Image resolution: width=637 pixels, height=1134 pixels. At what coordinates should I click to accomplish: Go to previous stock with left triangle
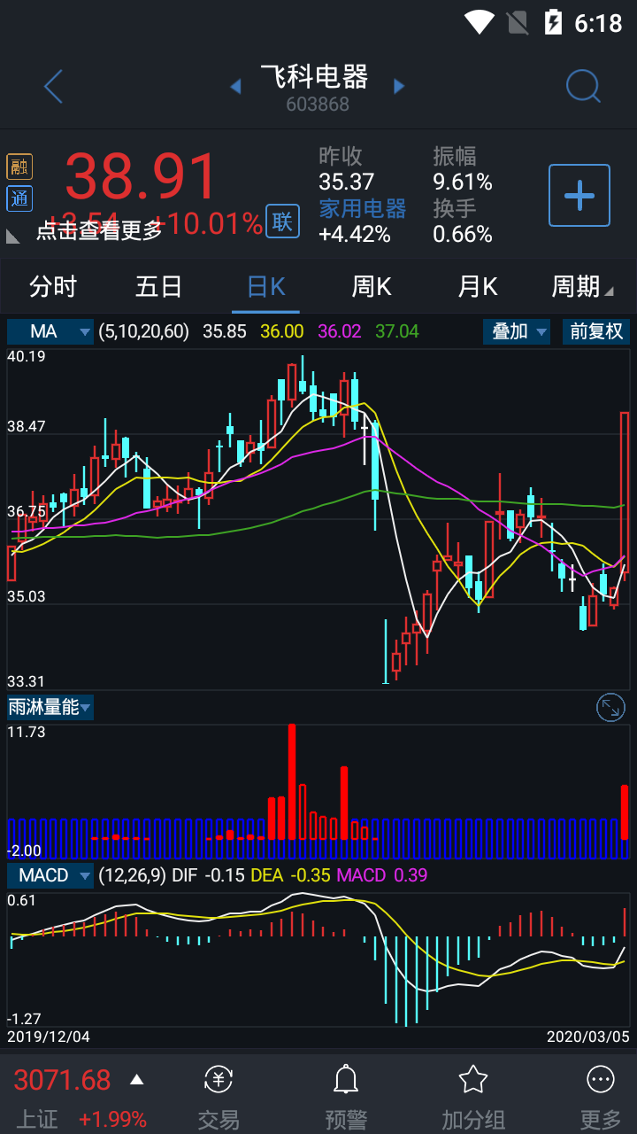(235, 86)
